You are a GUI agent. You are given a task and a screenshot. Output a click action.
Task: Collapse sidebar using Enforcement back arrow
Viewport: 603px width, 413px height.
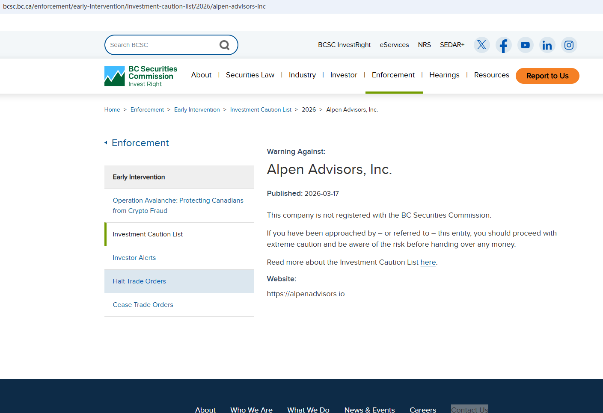pyautogui.click(x=106, y=143)
